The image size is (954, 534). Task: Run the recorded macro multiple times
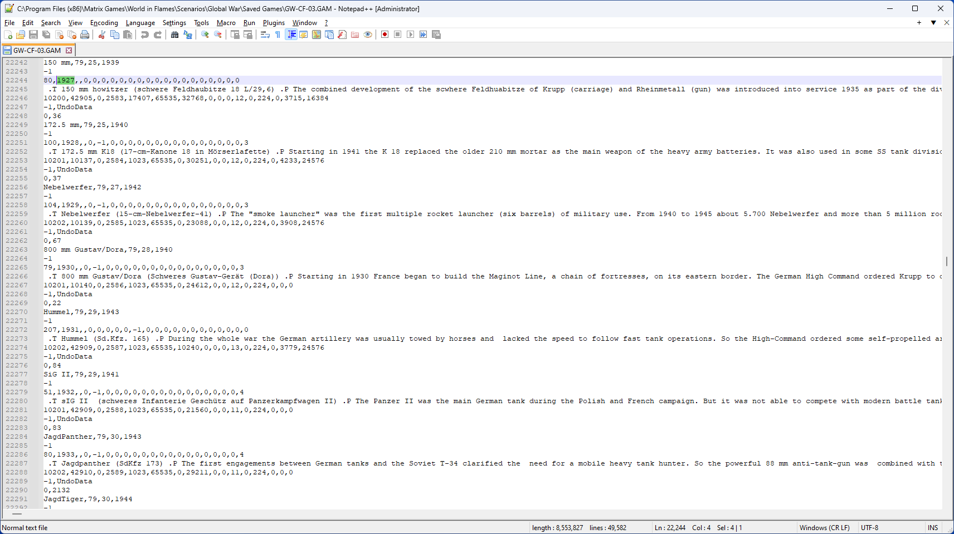pos(423,35)
